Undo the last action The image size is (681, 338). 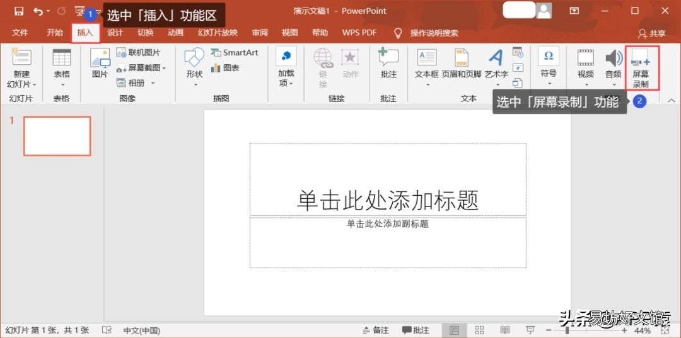[x=38, y=11]
